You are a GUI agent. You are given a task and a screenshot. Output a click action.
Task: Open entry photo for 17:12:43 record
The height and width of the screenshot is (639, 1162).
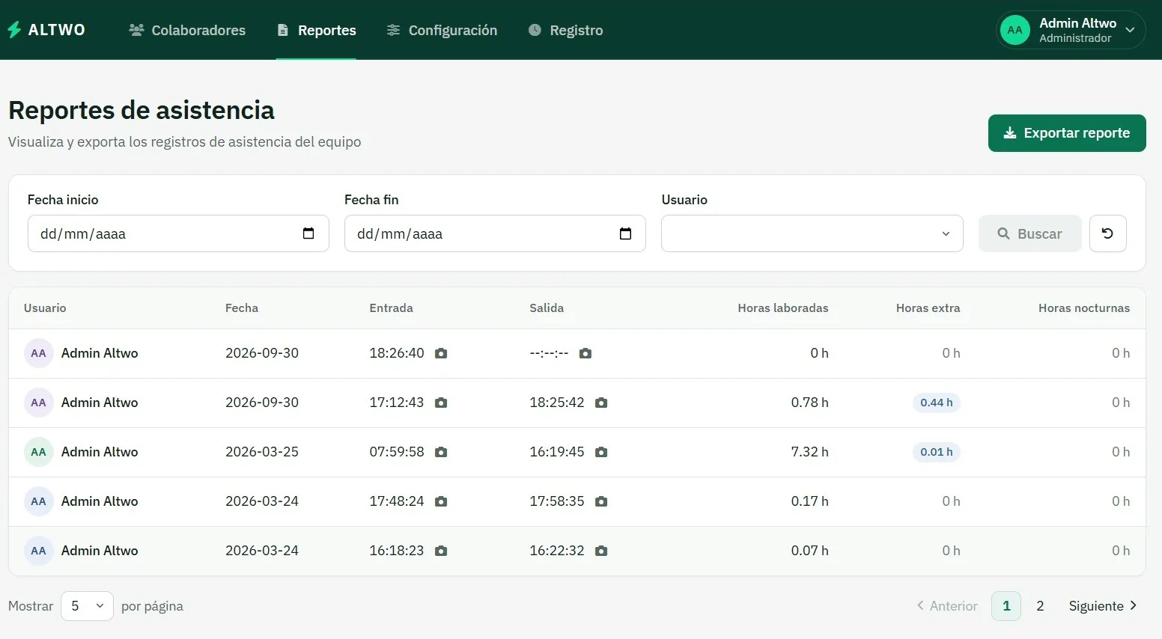point(441,403)
